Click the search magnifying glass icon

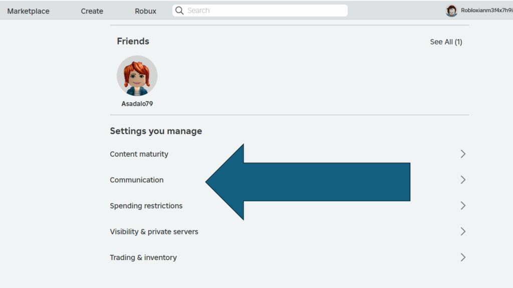pos(179,10)
